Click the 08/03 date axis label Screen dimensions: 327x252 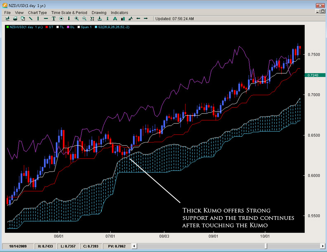(x=164, y=236)
